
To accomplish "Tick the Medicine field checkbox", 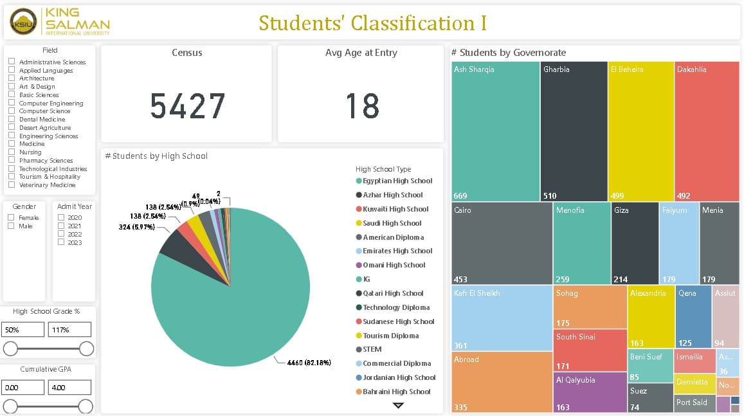I will tap(12, 143).
